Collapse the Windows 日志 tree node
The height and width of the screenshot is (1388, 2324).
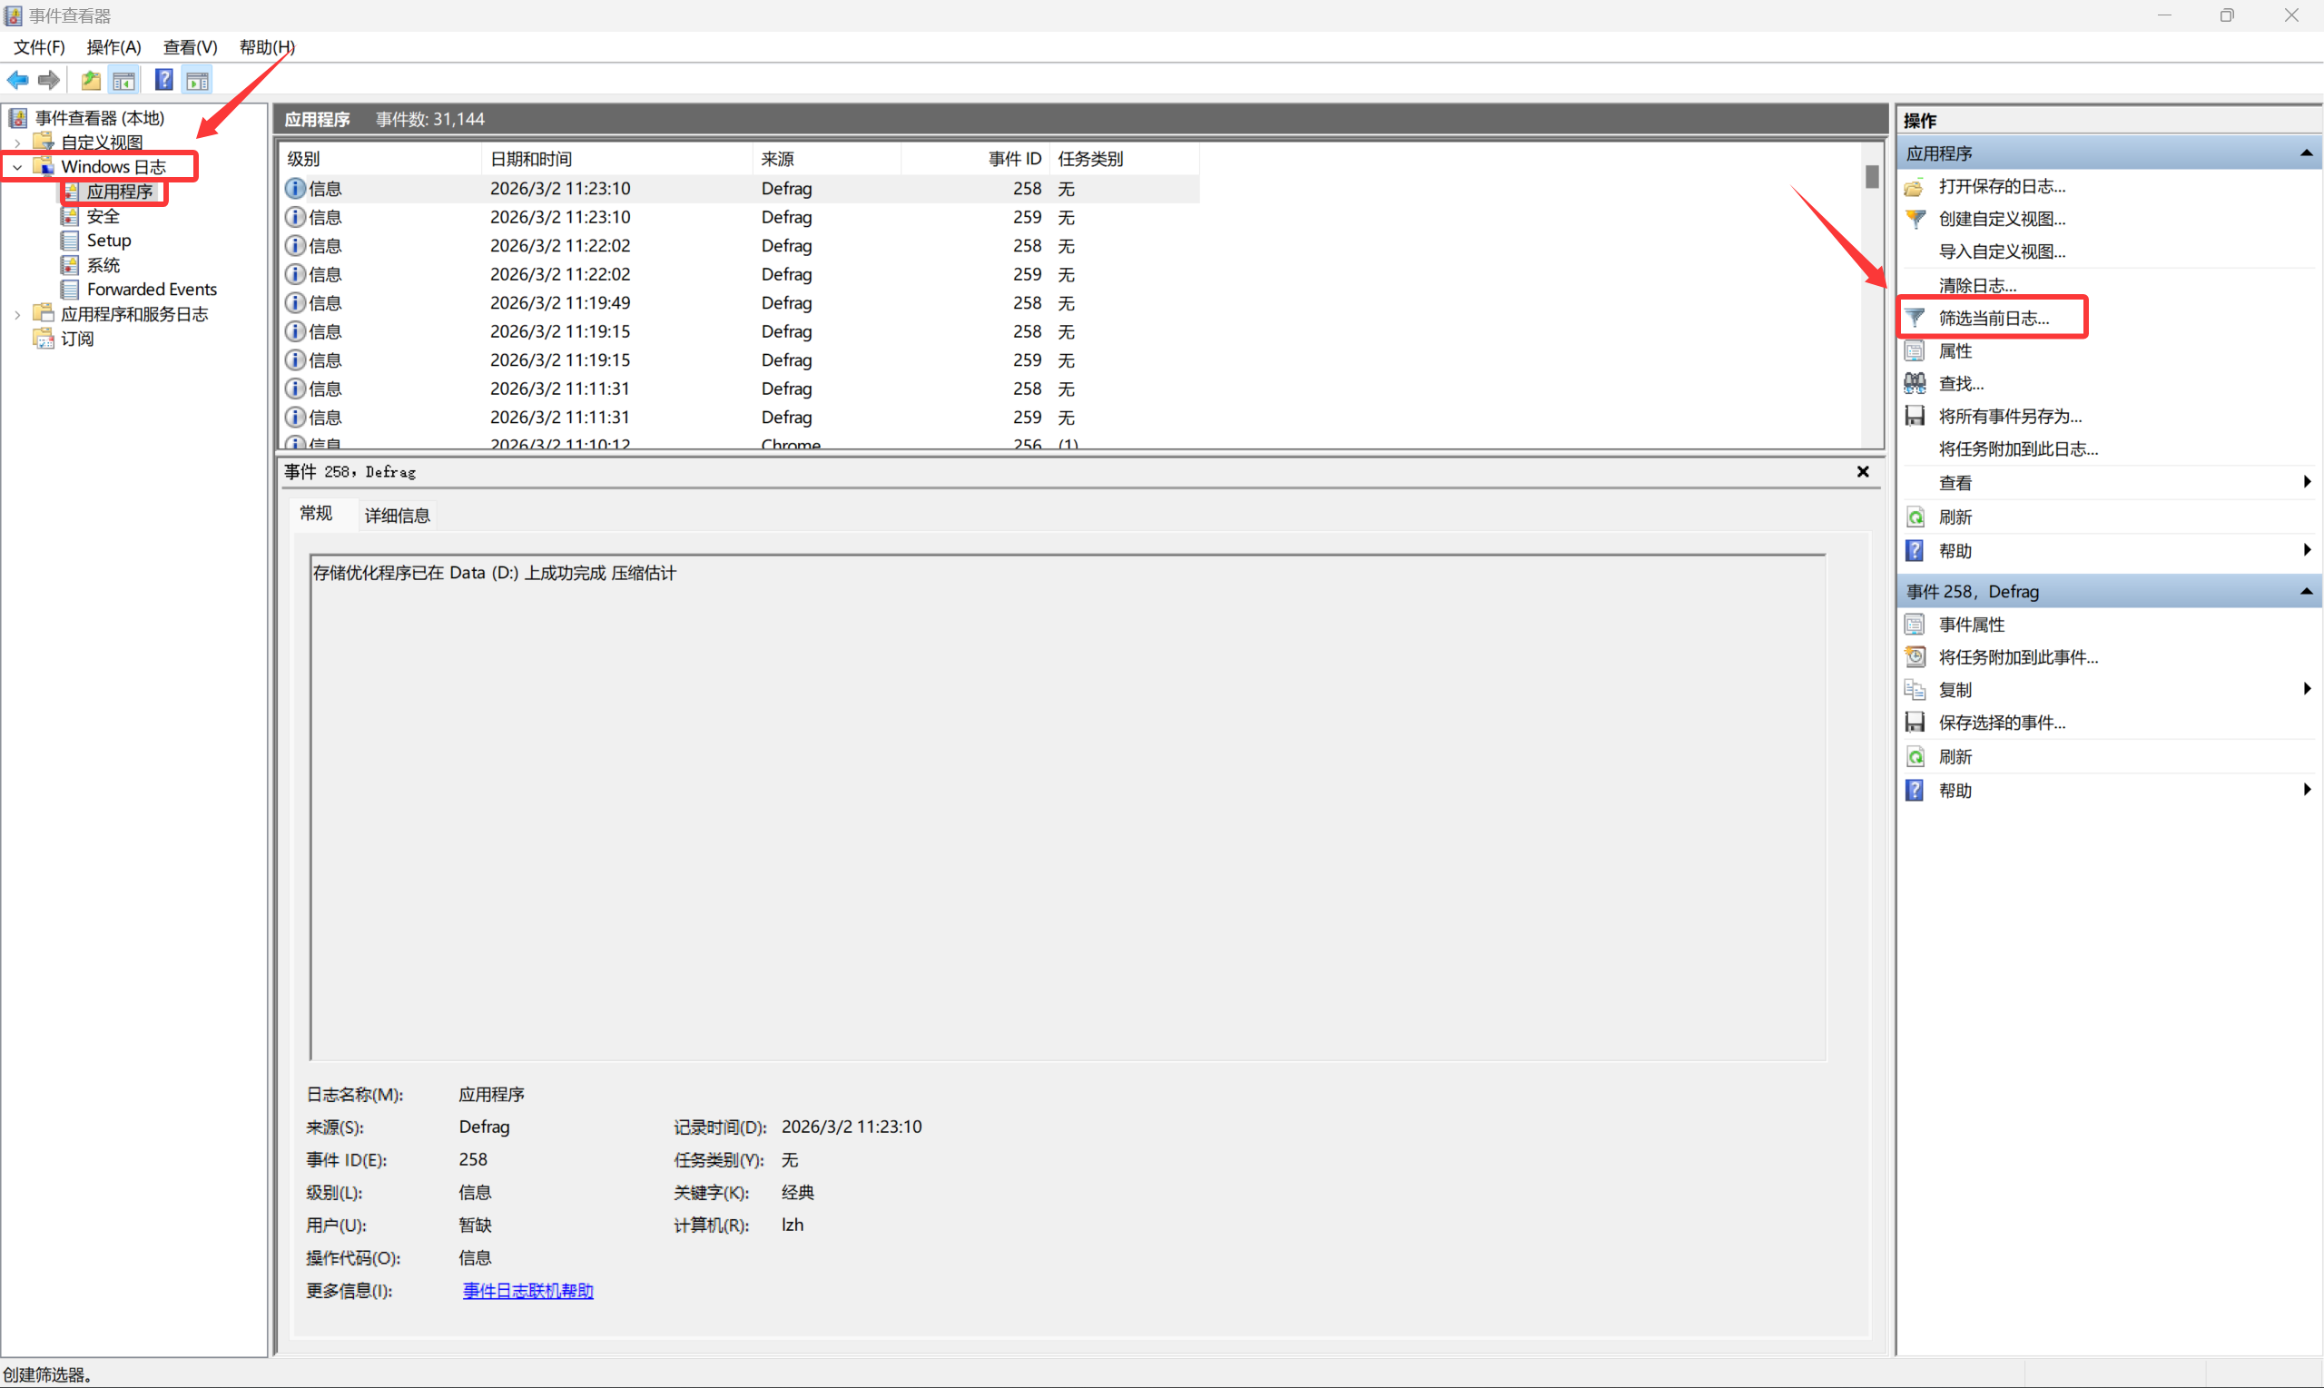coord(17,167)
